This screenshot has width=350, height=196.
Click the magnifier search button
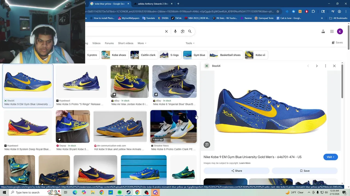click(x=190, y=31)
